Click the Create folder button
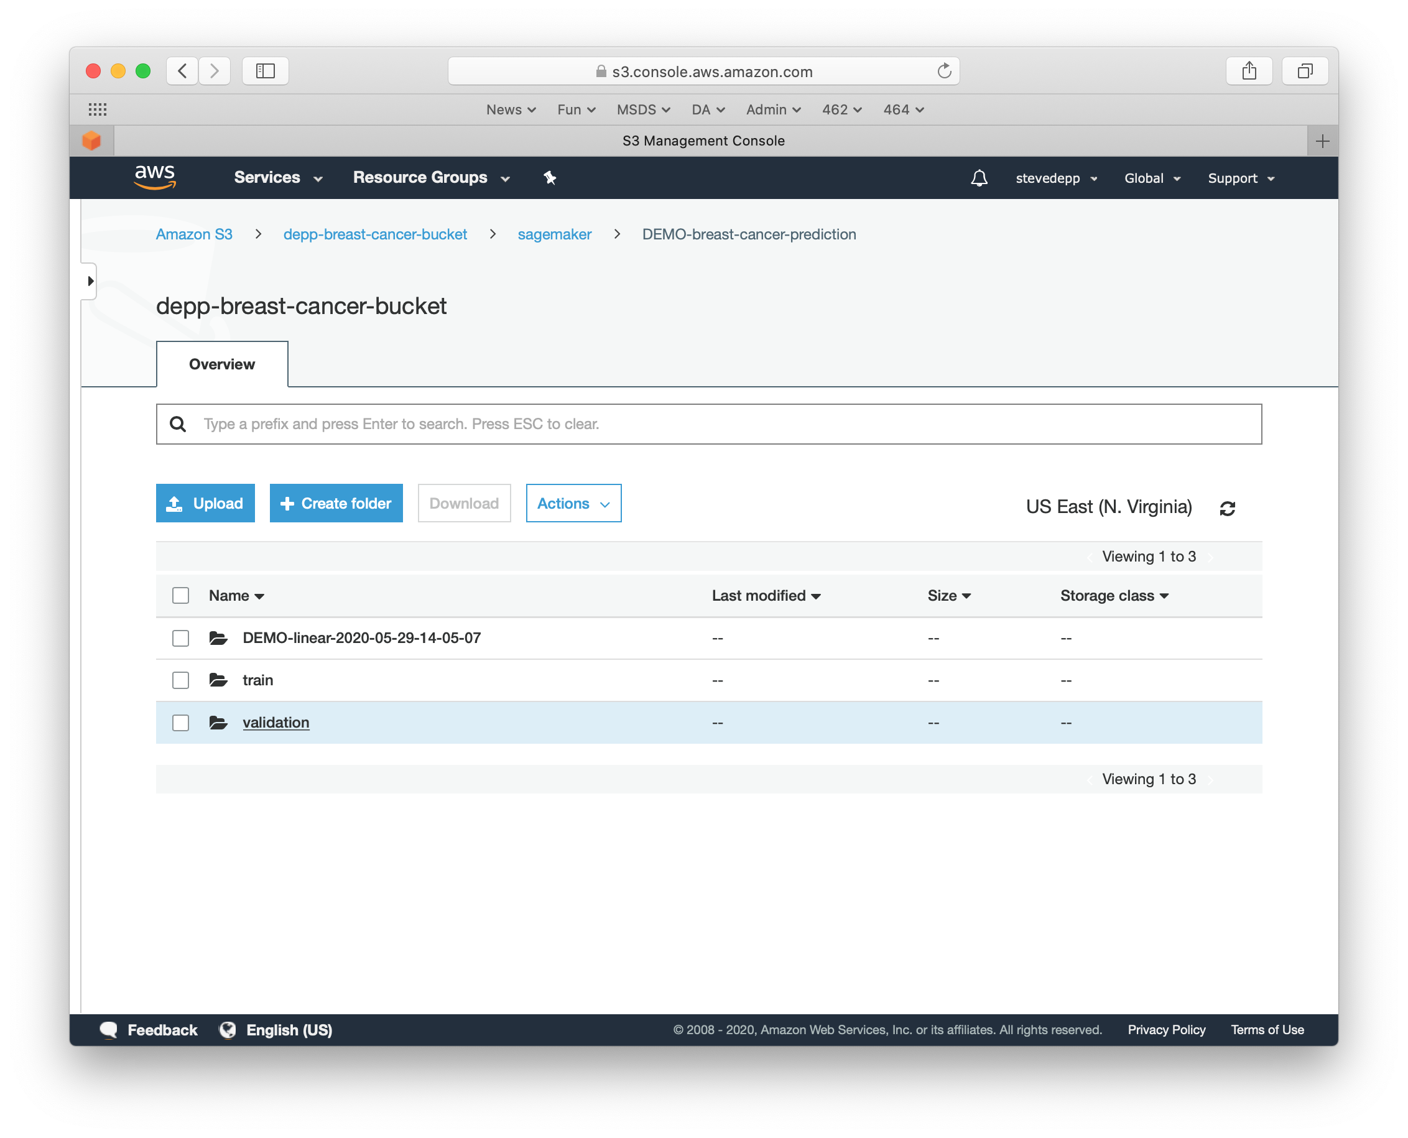 click(336, 504)
